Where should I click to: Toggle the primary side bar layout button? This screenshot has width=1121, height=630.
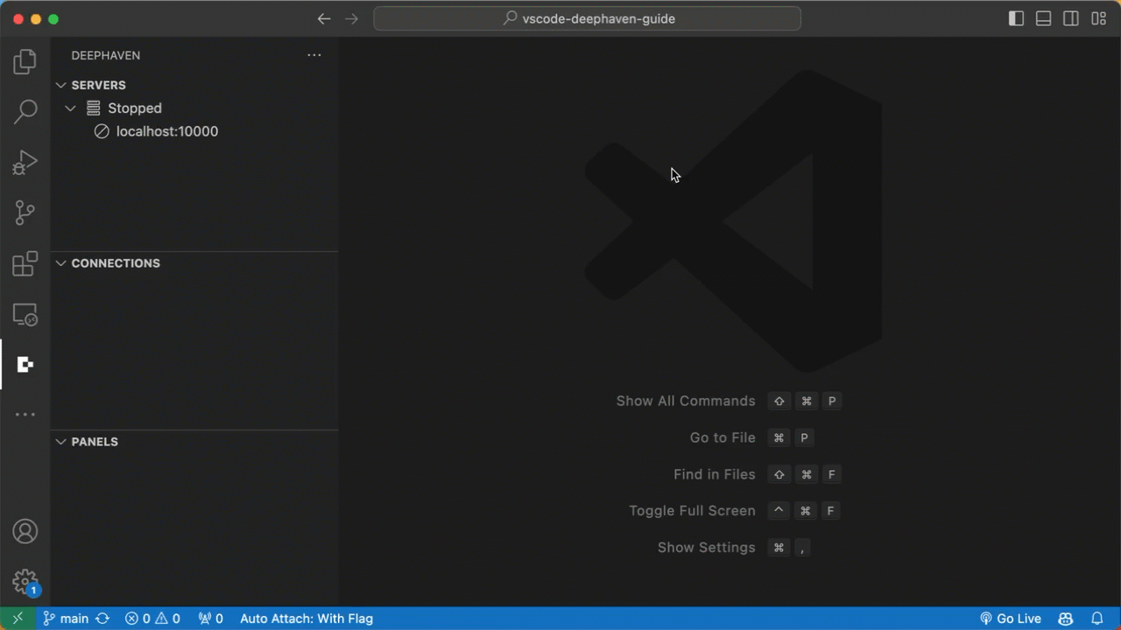click(x=1016, y=18)
